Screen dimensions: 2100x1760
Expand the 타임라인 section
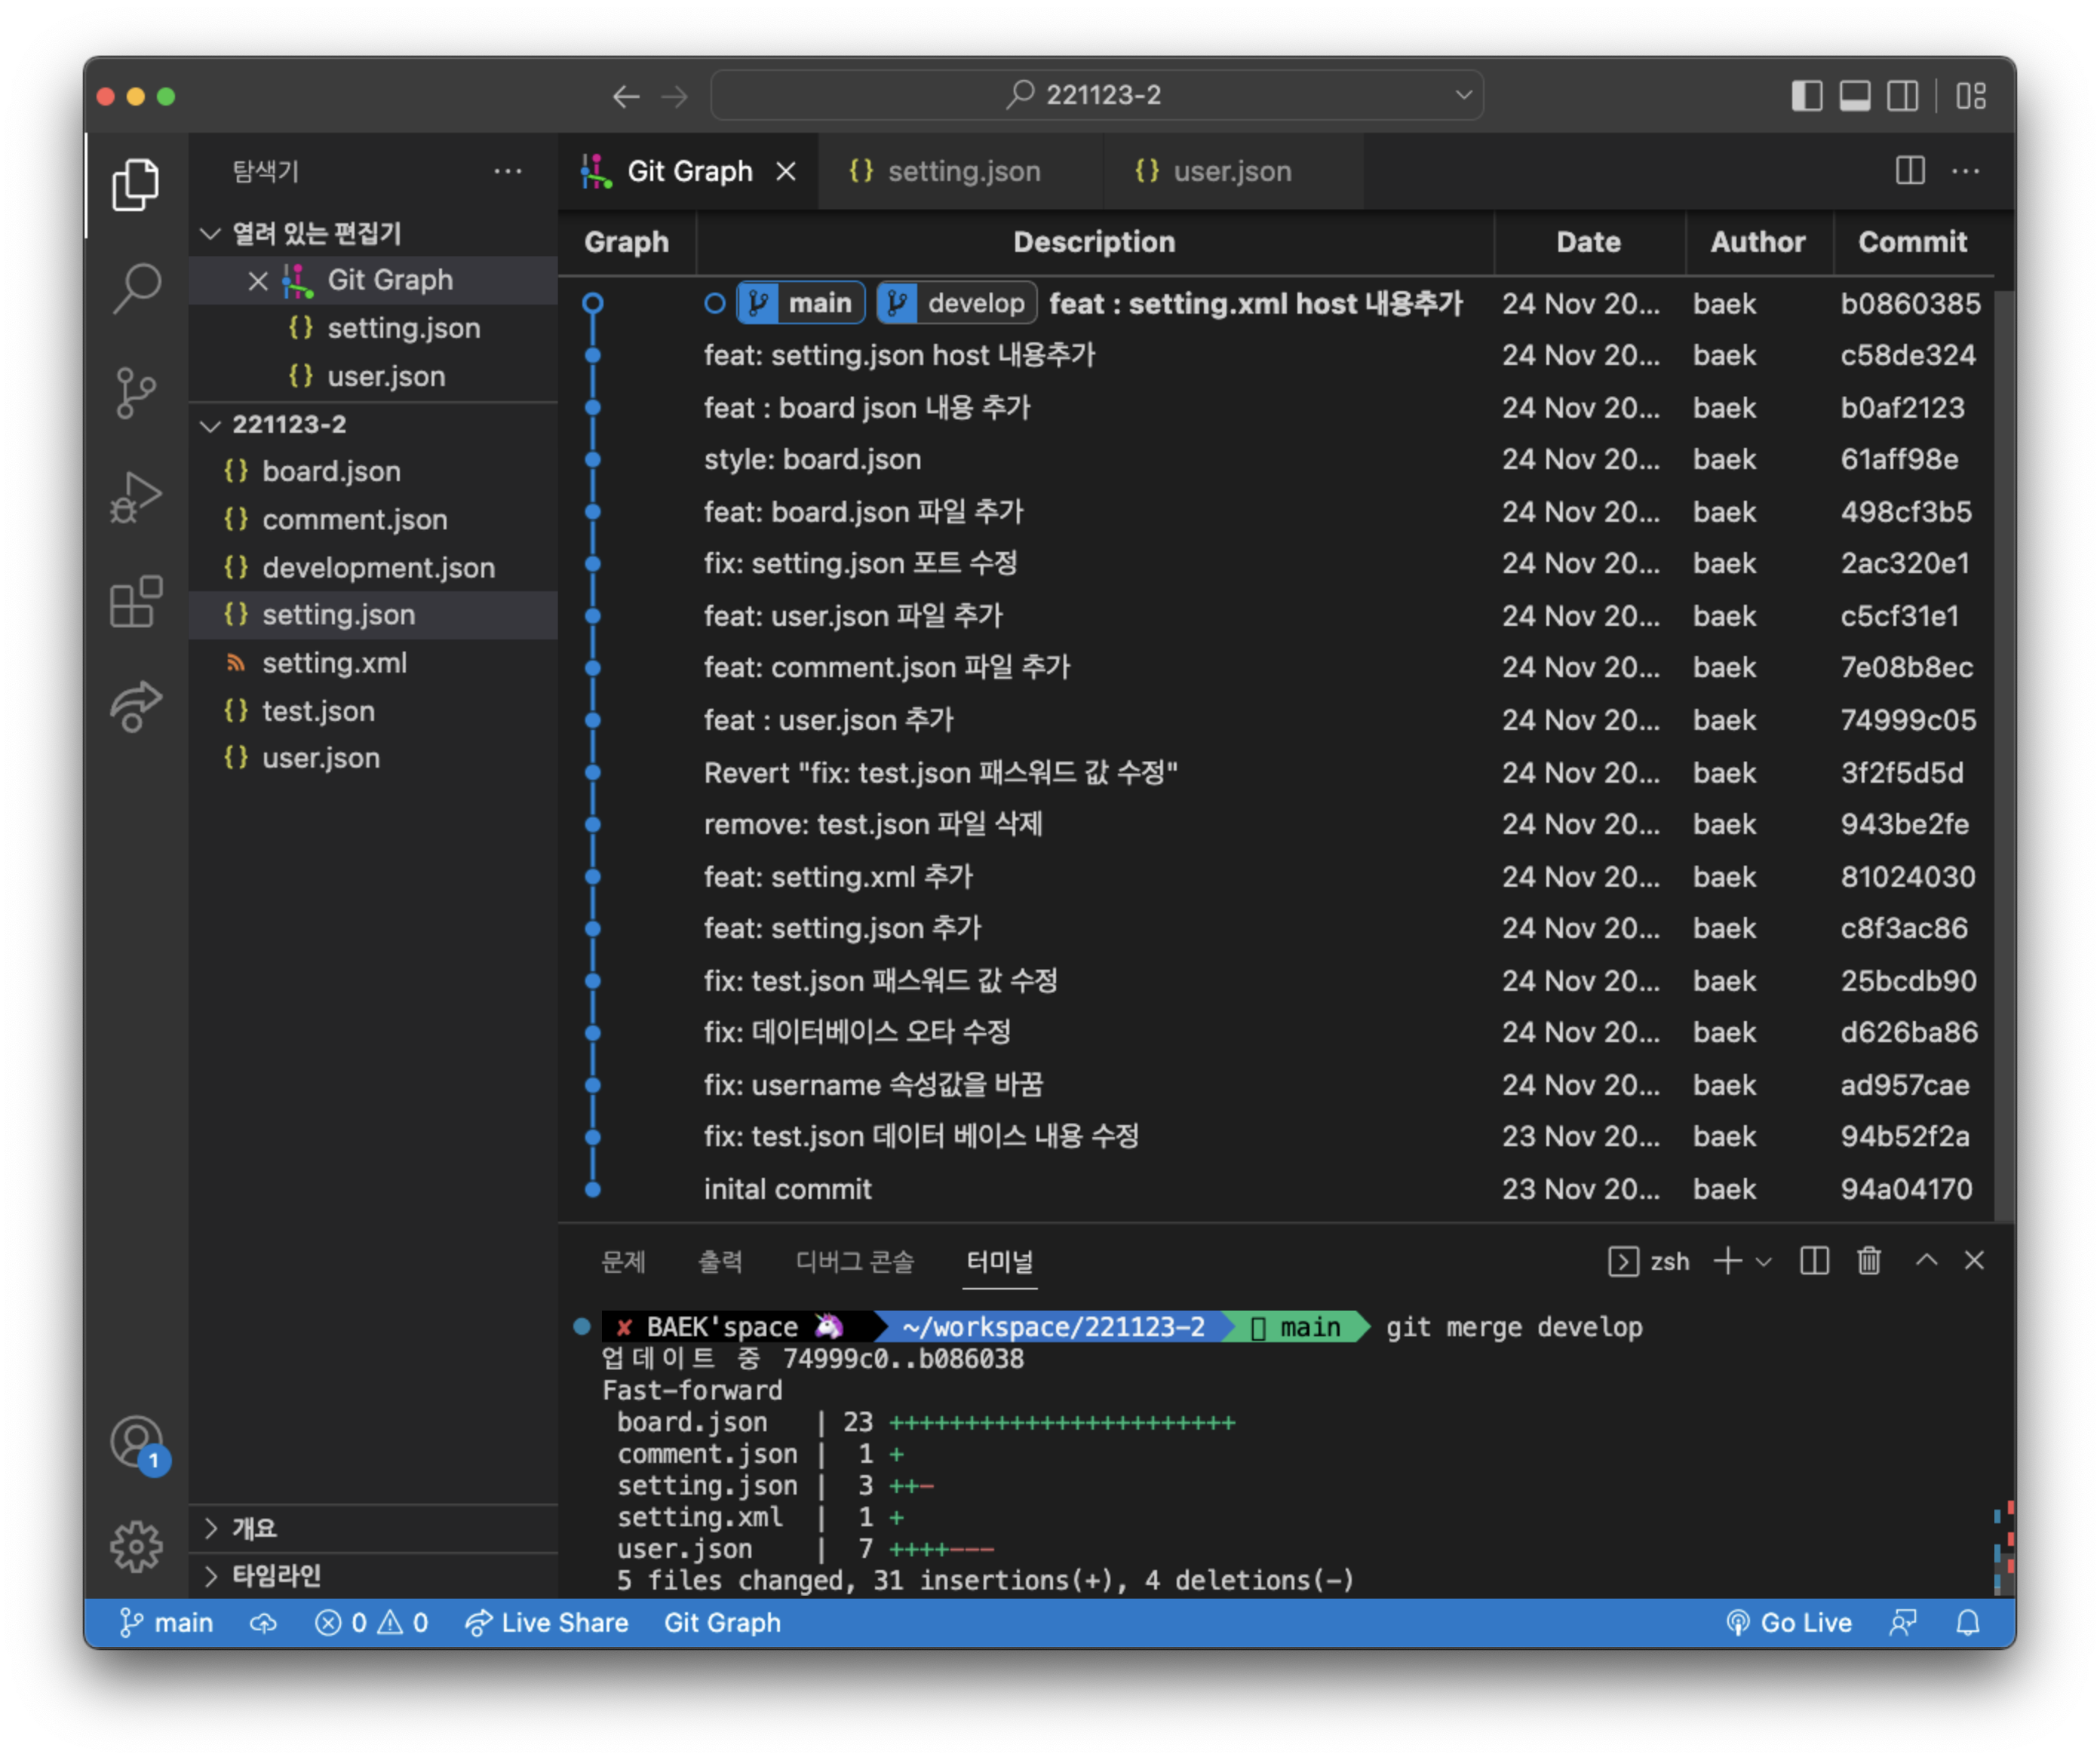(210, 1576)
